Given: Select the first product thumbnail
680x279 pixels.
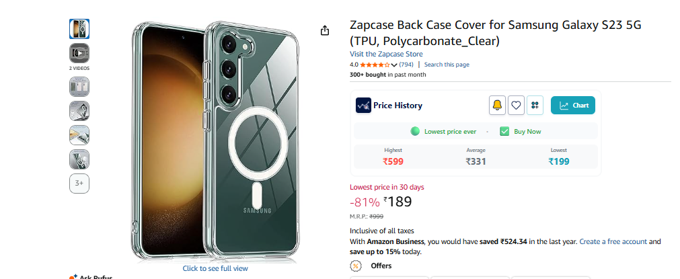Looking at the screenshot, I should click(x=79, y=29).
